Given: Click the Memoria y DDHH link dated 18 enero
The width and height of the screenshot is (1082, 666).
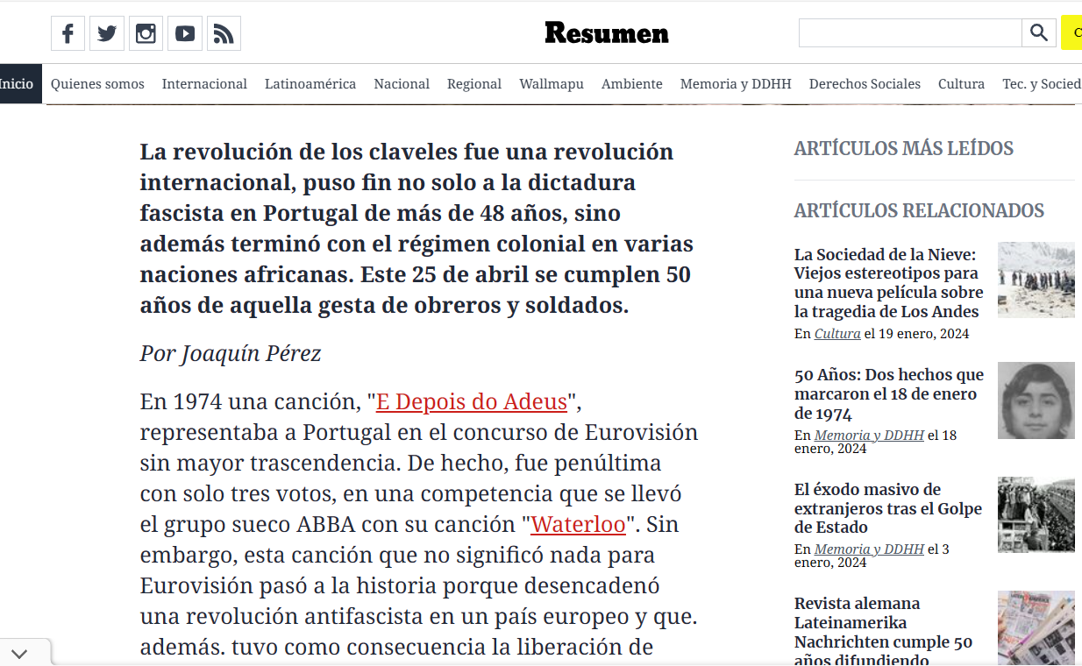Looking at the screenshot, I should coord(869,436).
